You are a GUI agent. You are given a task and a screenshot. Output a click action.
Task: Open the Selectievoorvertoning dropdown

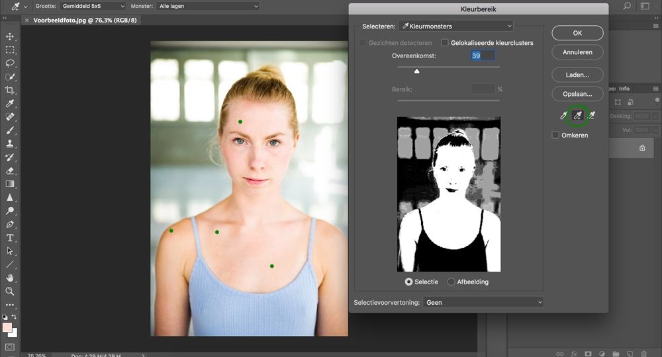pos(483,302)
